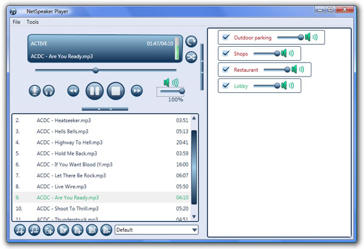Select ACDC - Hold Me Back.mp3

[102, 154]
